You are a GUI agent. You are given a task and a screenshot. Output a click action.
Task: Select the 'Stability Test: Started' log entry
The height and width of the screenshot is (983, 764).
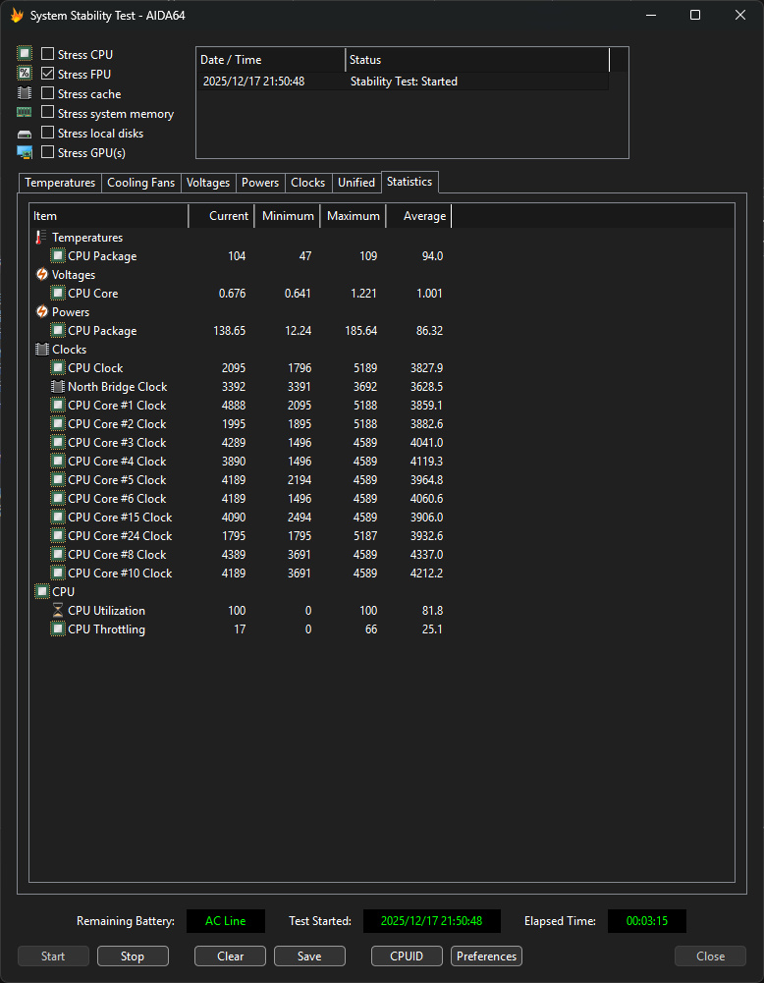tap(403, 82)
